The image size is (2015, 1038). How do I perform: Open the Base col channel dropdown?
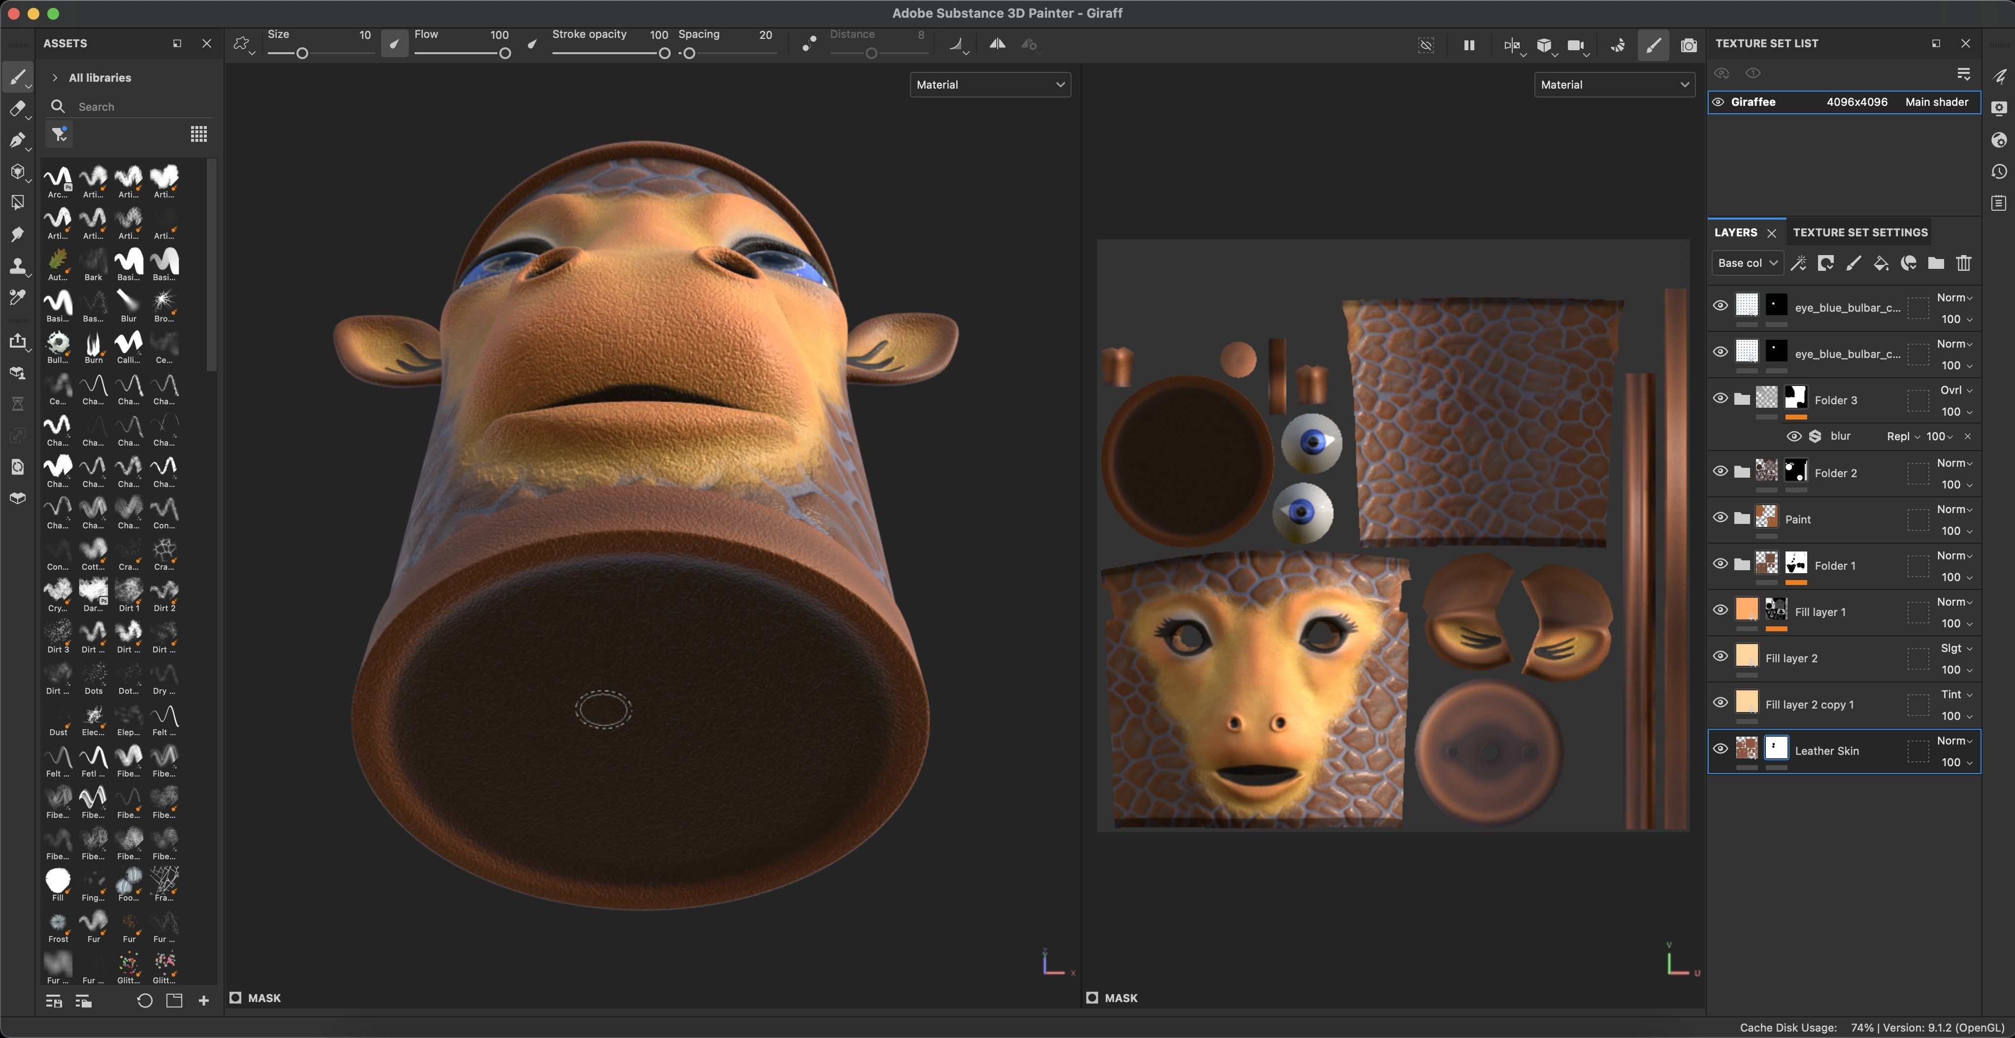click(1747, 263)
